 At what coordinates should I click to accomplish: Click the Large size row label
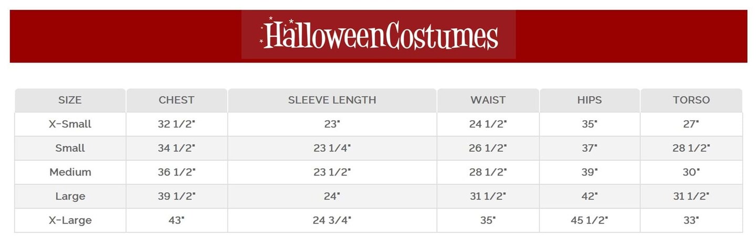tap(70, 197)
